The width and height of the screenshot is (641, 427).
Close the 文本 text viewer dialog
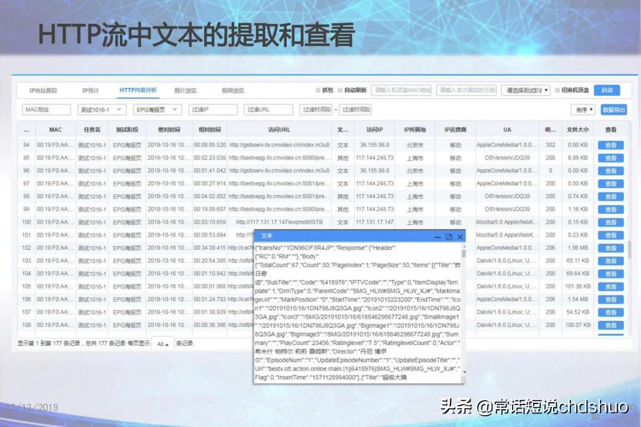point(459,237)
